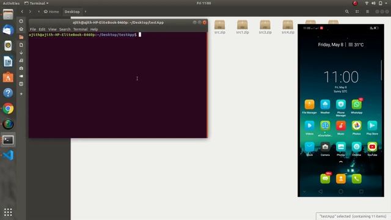Screen dimensions: 391x220
Task: Go forward in Files window
Action: click(30, 12)
